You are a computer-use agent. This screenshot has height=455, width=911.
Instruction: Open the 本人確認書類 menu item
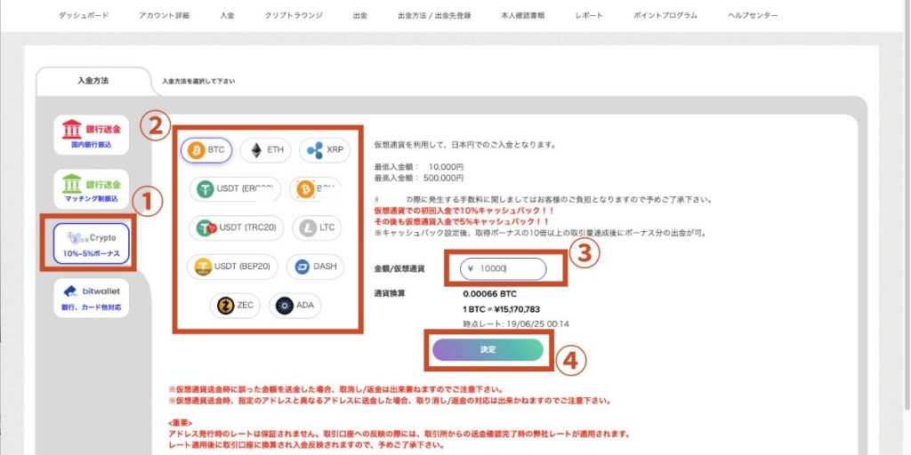(x=523, y=16)
